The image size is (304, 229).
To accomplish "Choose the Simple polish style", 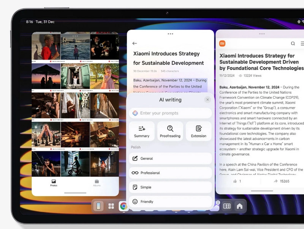I will tap(170, 187).
